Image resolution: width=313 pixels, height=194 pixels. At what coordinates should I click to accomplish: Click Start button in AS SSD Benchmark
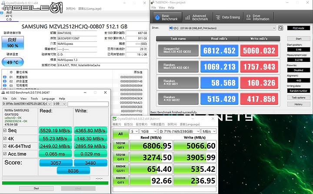coord(37,188)
